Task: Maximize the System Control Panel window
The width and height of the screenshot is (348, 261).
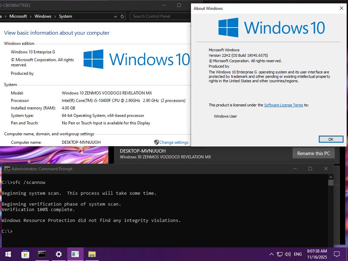Action: coord(179,5)
